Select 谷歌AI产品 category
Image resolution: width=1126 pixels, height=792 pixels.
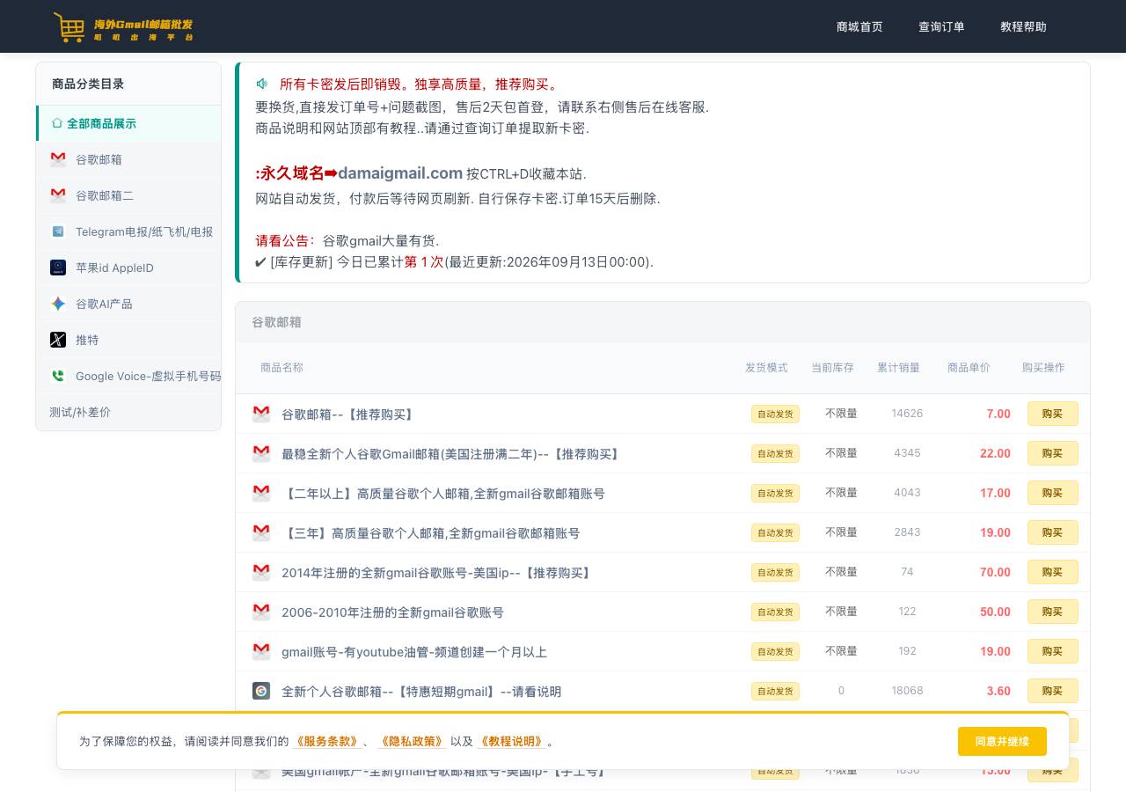point(128,304)
